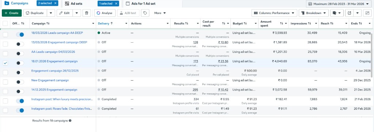Toggle on 18.01.2026 Engagement campaign
The width and height of the screenshot is (374, 132).
click(20, 63)
